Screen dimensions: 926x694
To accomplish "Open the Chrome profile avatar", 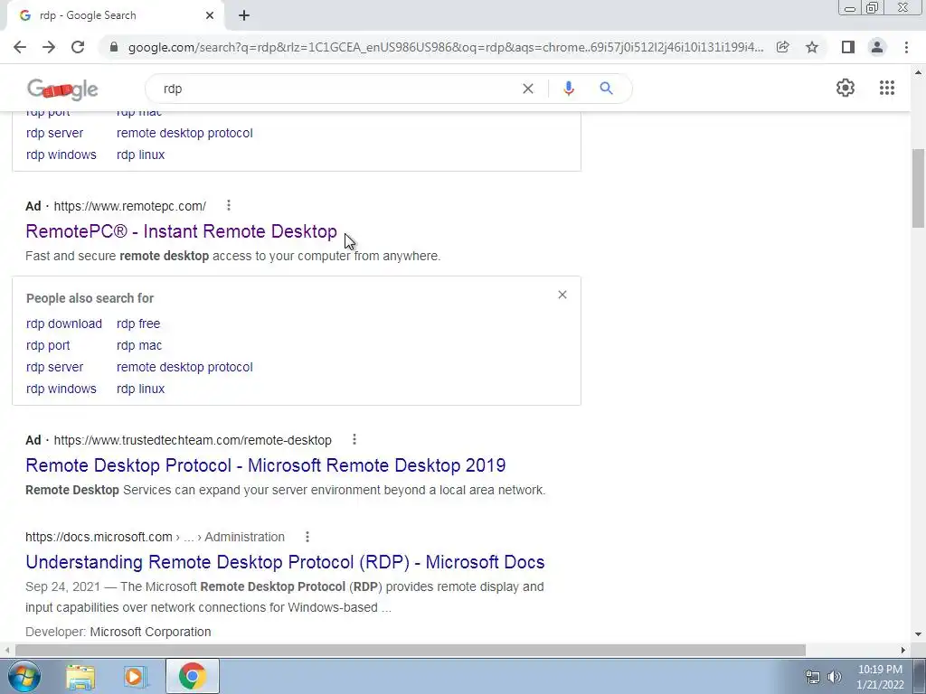I will 877,47.
